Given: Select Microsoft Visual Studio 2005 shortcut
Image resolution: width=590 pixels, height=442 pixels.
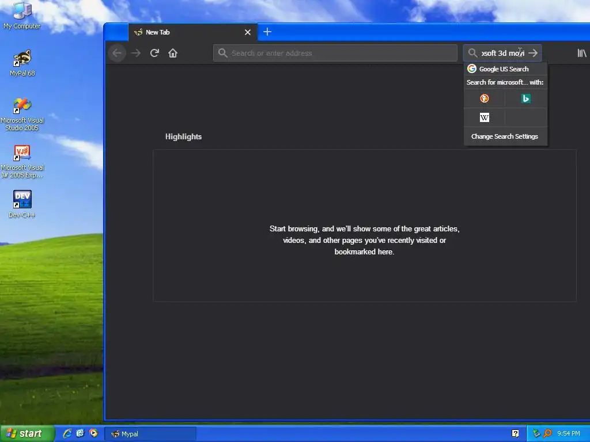Looking at the screenshot, I should click(22, 115).
